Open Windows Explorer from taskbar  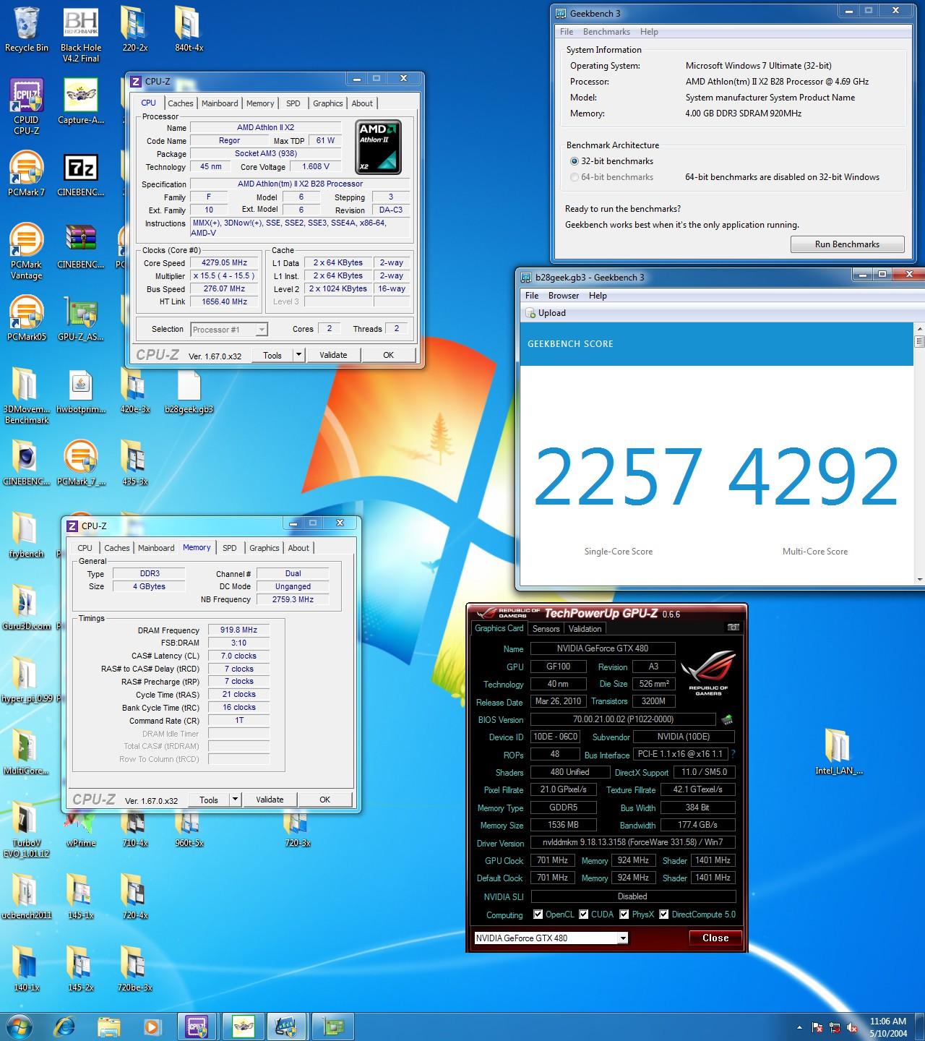click(x=109, y=1026)
